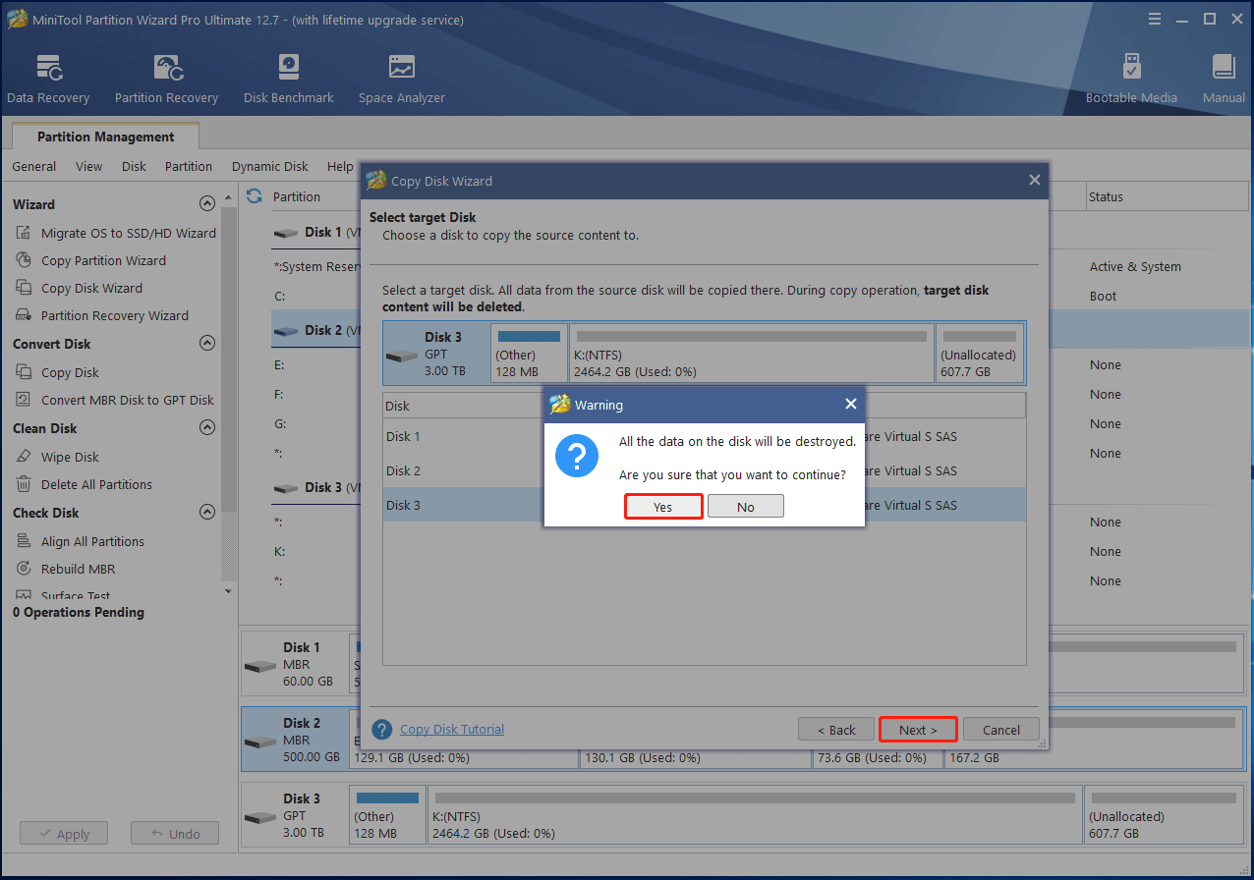
Task: Click the Undo button
Action: [x=175, y=834]
